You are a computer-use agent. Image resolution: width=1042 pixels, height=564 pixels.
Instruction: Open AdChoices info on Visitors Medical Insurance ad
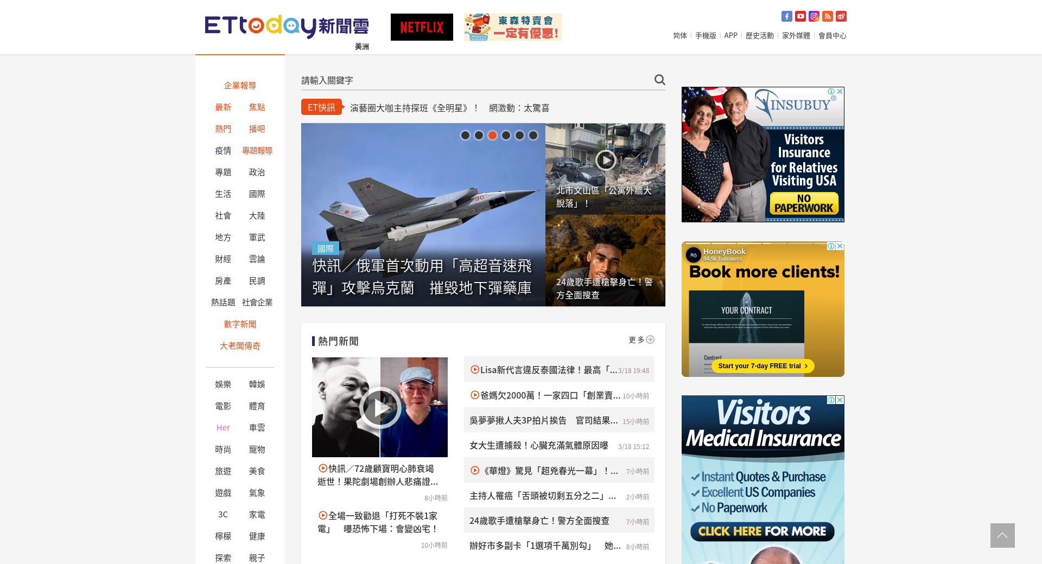pyautogui.click(x=831, y=400)
